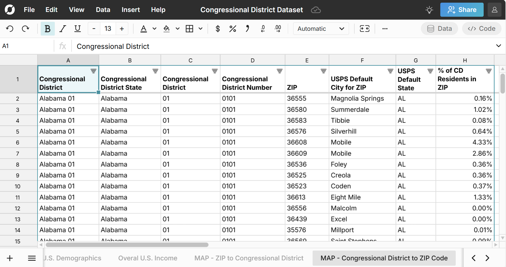This screenshot has width=506, height=267.
Task: Click the Share button
Action: [462, 10]
